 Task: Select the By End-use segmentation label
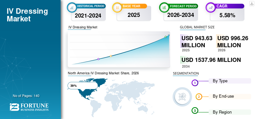click(223, 96)
